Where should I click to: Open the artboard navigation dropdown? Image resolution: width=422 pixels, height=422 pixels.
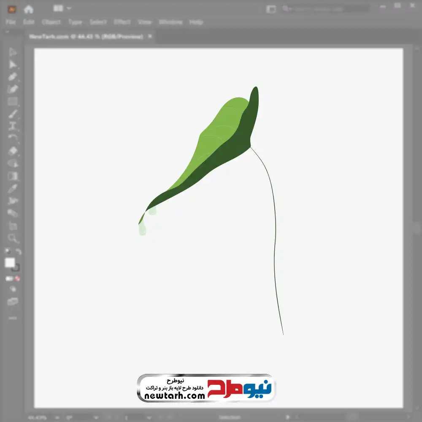point(149,418)
